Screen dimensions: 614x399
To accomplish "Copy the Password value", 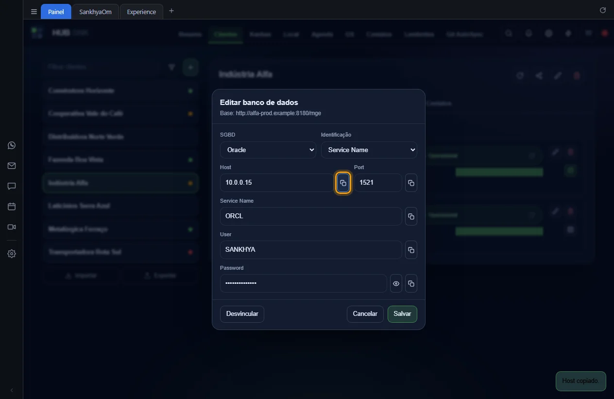I will pyautogui.click(x=411, y=283).
